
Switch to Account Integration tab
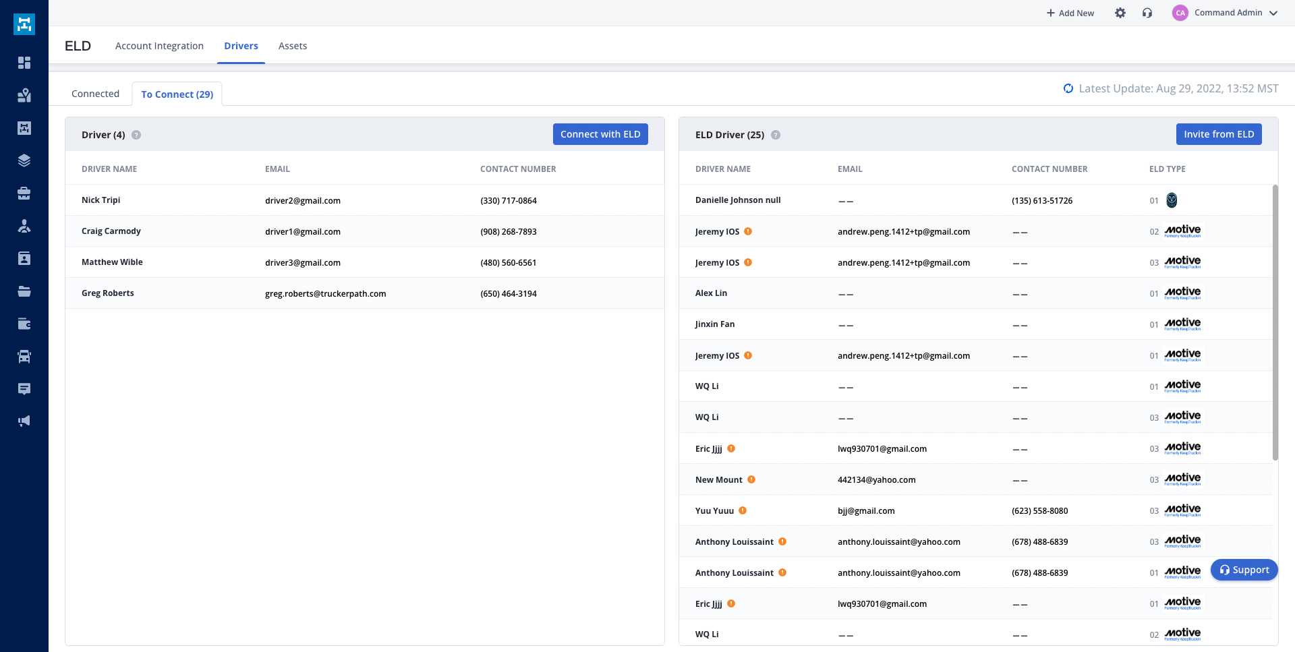(159, 46)
